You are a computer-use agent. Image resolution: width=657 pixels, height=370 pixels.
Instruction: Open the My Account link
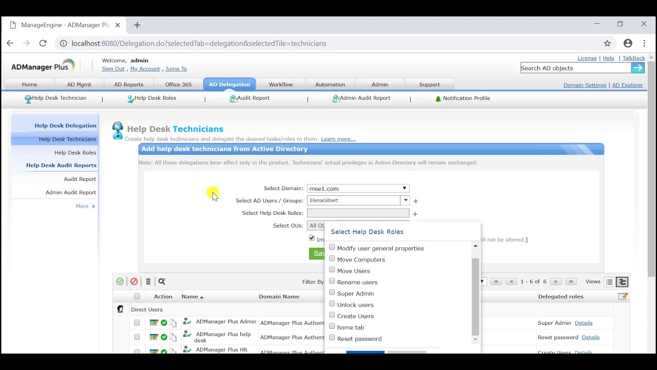pos(145,69)
